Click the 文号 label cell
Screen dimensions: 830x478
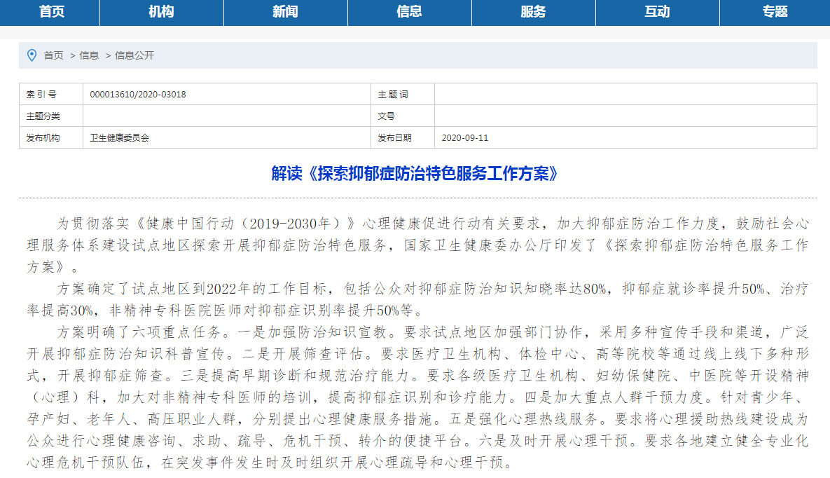pos(386,116)
